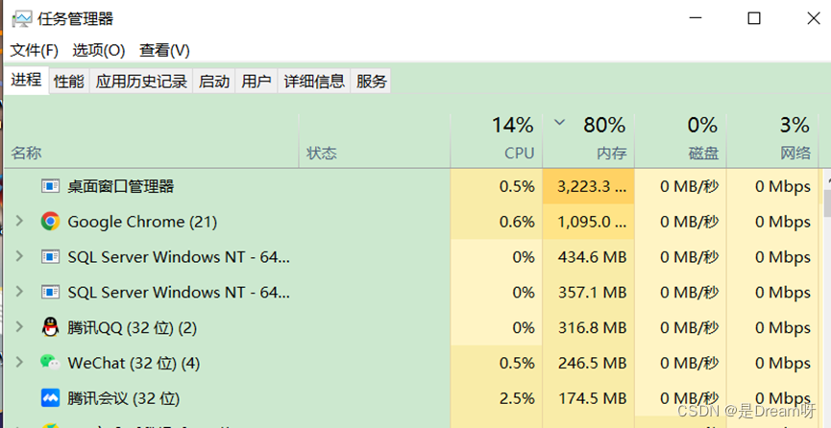The width and height of the screenshot is (831, 428).
Task: Expand the SQL Server row using 434.6 MB
Action: [19, 256]
